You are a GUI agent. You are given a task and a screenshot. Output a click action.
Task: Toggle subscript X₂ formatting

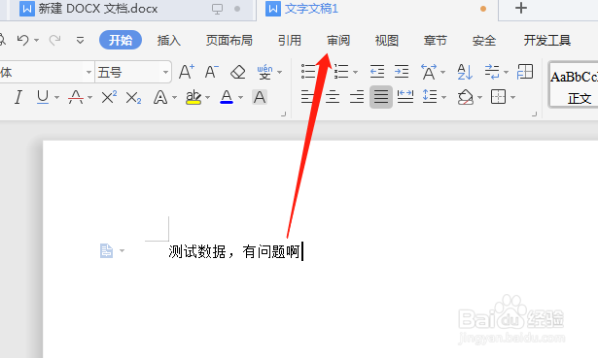point(133,97)
